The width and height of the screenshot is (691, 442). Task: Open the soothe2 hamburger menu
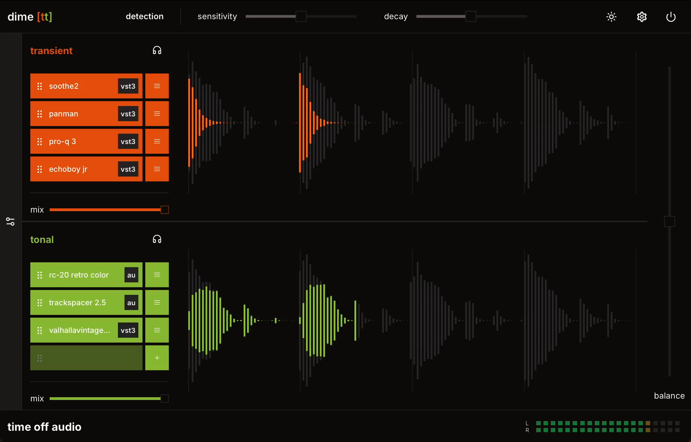coord(157,86)
